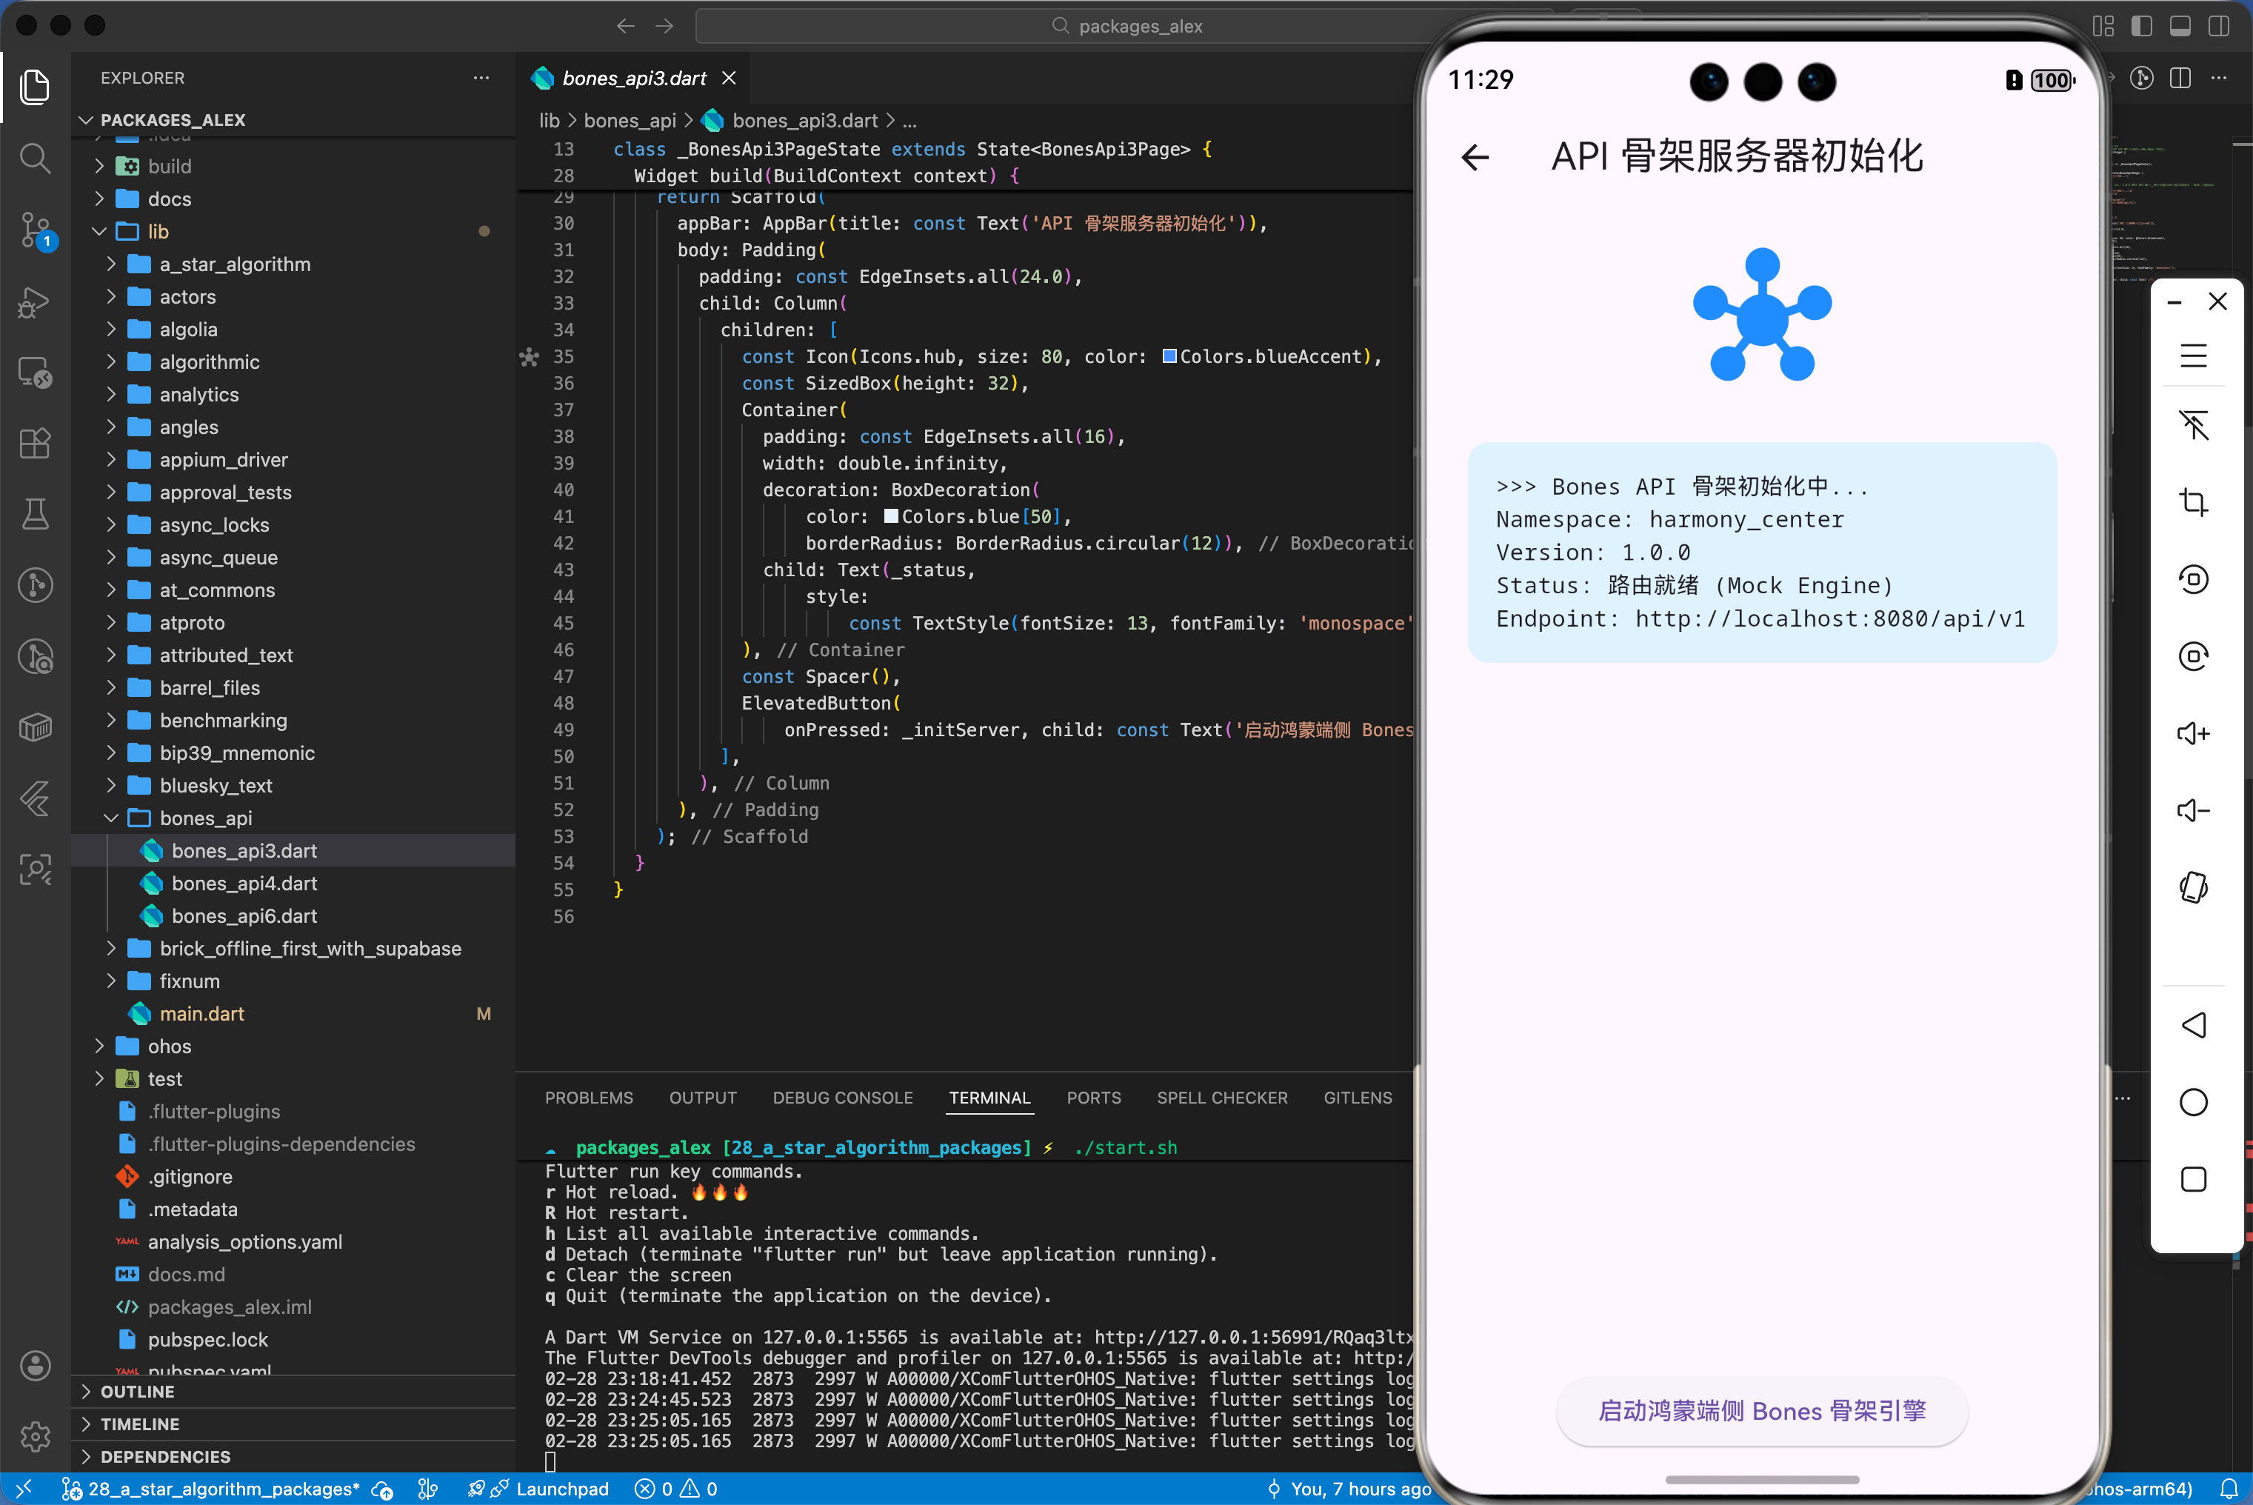Switch to the DEBUG CONSOLE tab
This screenshot has width=2253, height=1505.
[x=843, y=1097]
